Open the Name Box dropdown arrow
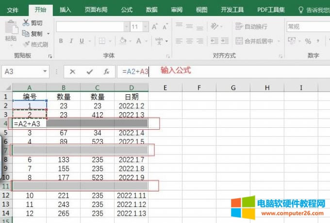Image resolution: width=330 pixels, height=223 pixels. tap(45, 71)
